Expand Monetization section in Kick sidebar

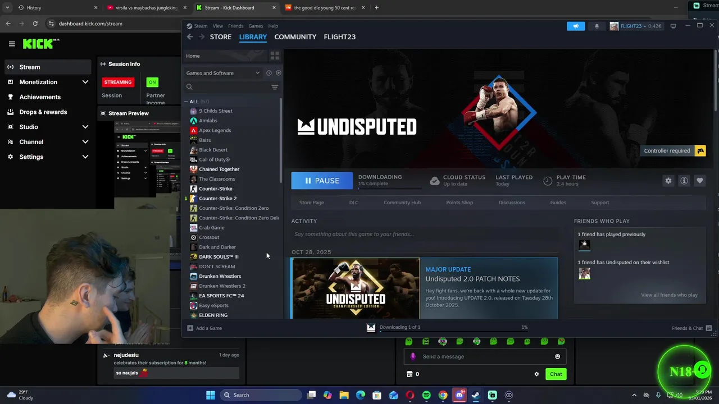[85, 82]
